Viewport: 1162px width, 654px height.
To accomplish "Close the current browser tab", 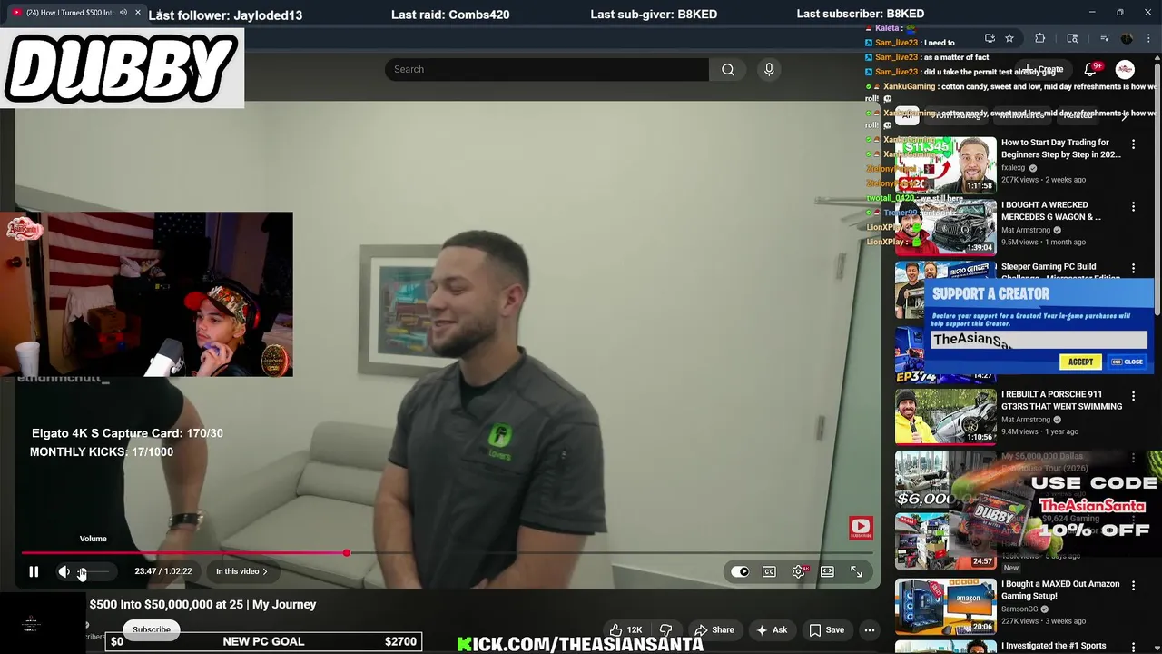I will [x=138, y=13].
